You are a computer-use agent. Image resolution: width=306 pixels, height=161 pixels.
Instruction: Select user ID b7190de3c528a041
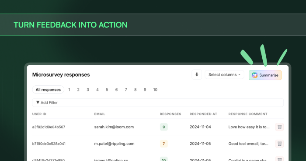[x=49, y=144]
